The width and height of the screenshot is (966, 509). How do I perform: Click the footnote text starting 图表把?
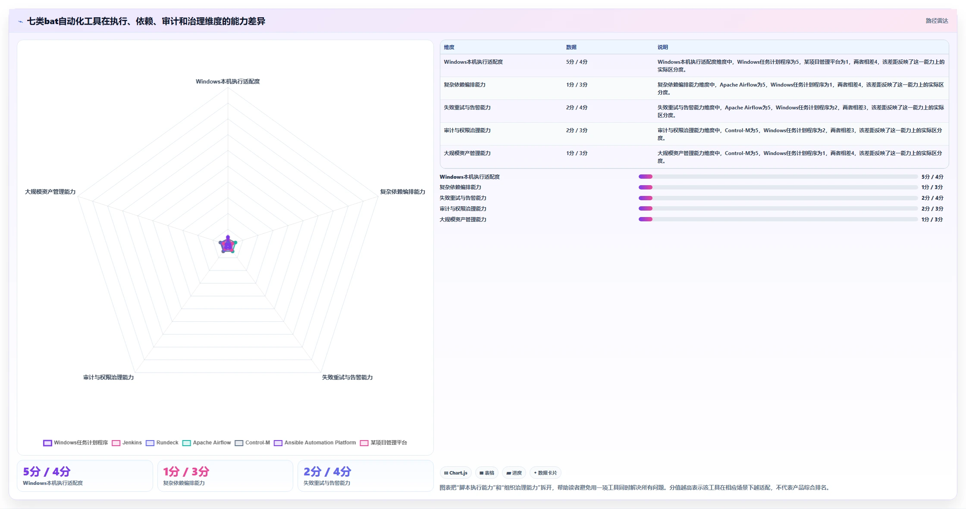[635, 487]
